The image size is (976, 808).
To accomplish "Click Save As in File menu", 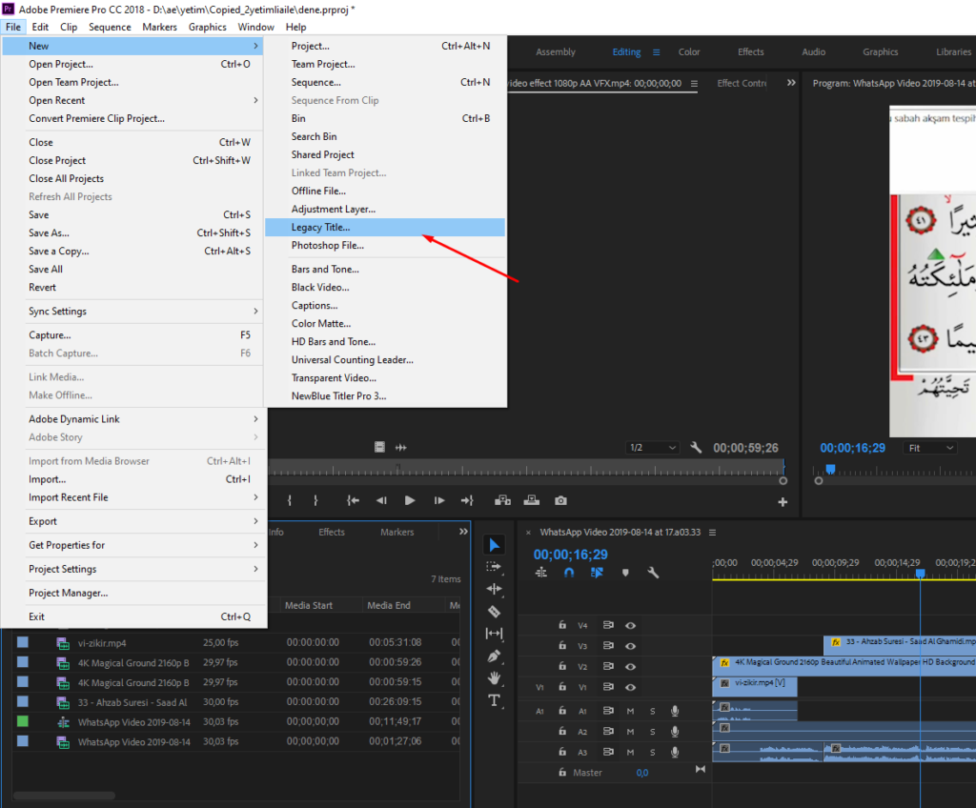I will click(132, 232).
